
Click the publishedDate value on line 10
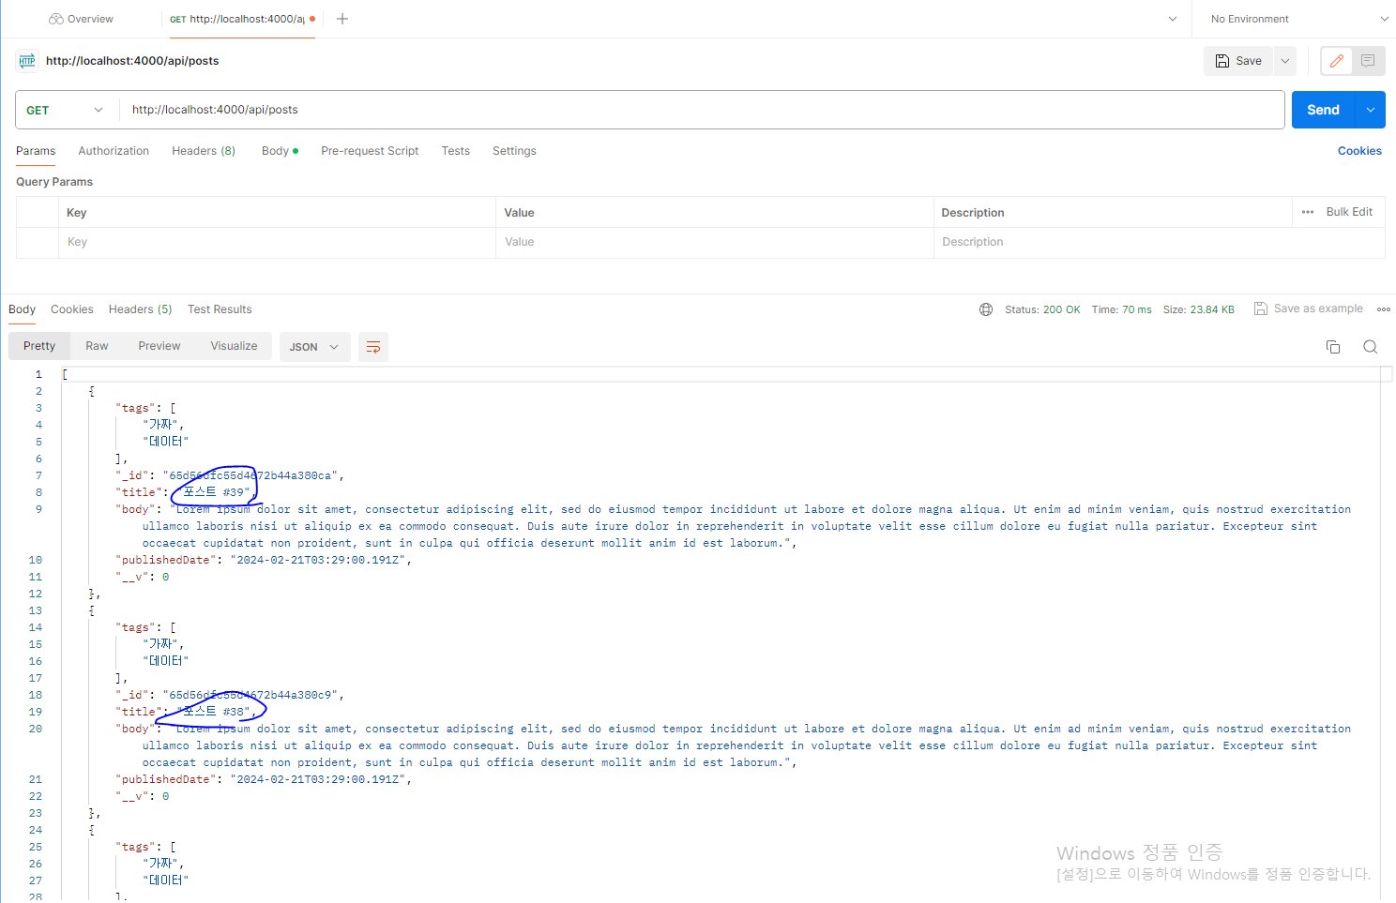317,560
